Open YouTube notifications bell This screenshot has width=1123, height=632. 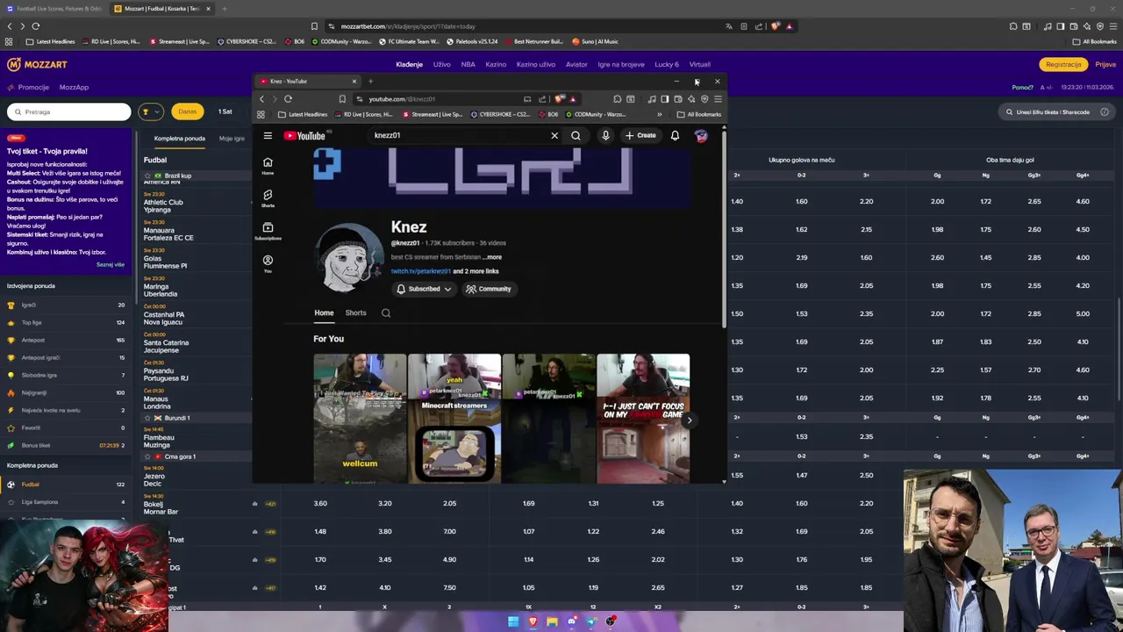point(675,135)
